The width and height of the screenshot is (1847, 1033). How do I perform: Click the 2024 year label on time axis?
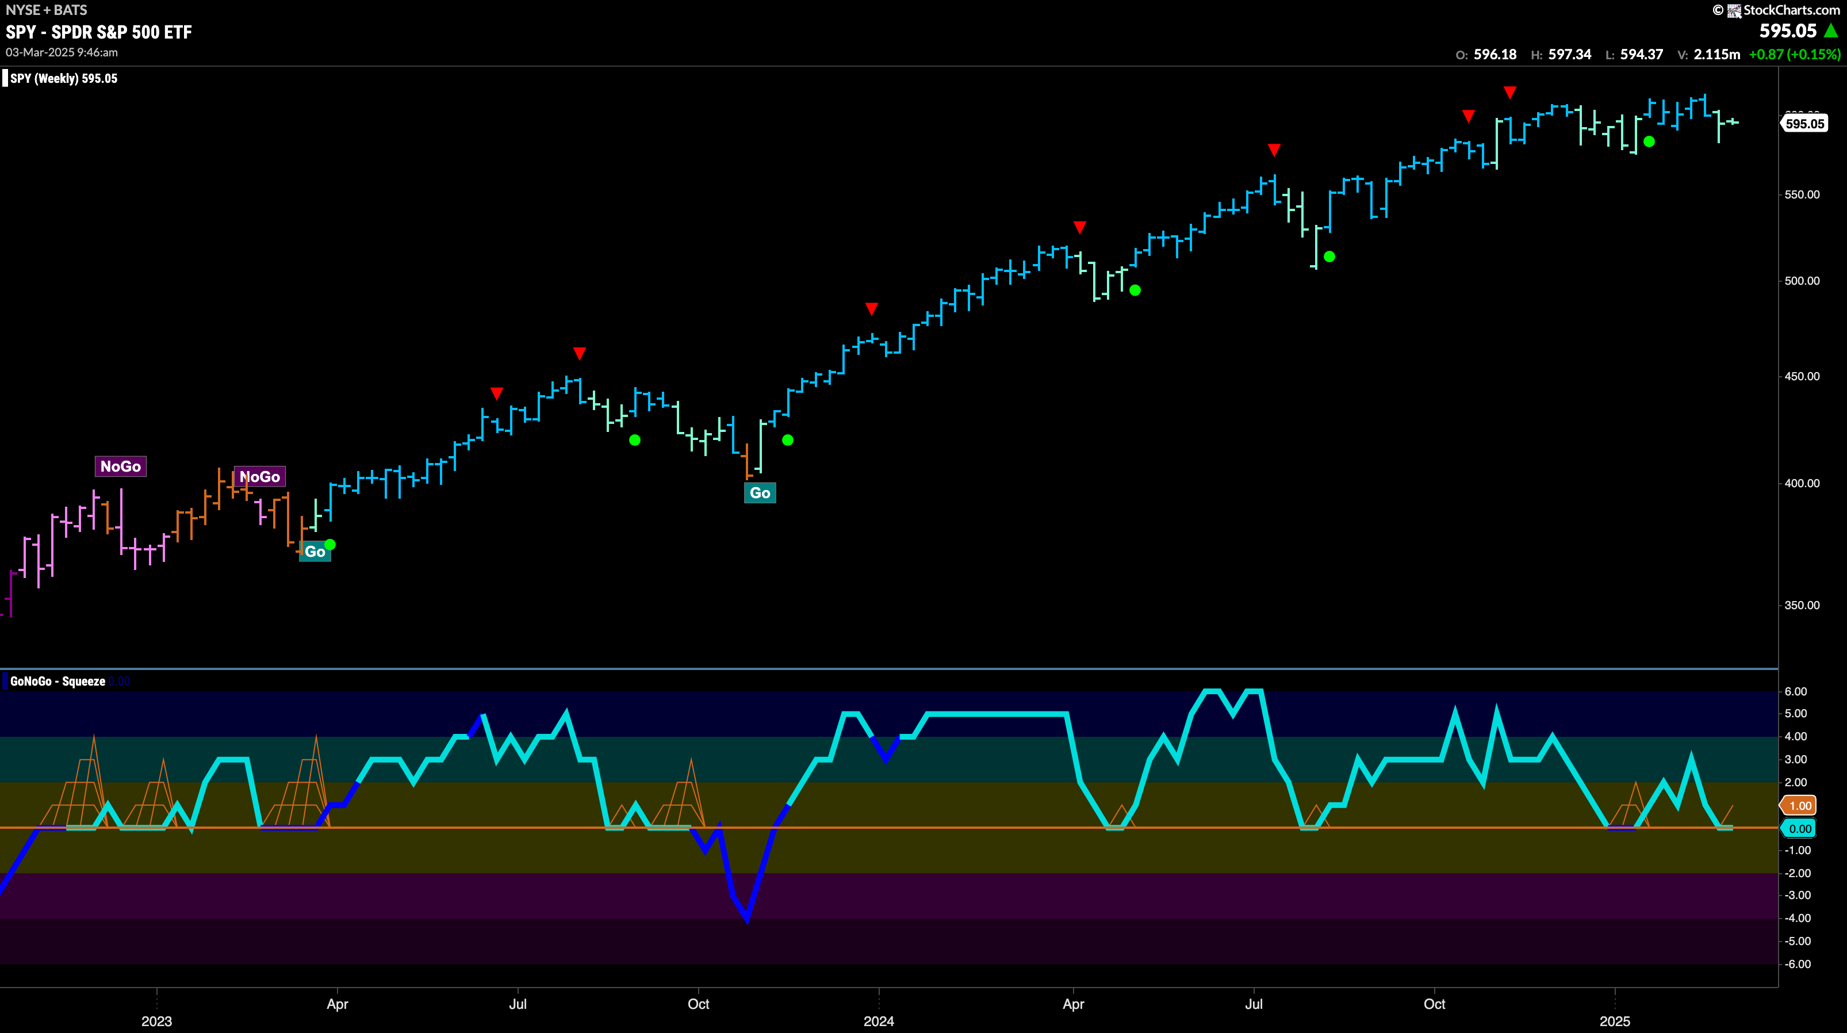[x=878, y=1021]
